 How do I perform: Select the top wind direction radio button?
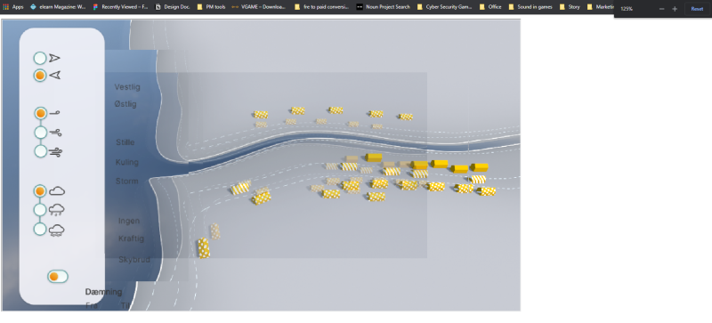(x=40, y=58)
